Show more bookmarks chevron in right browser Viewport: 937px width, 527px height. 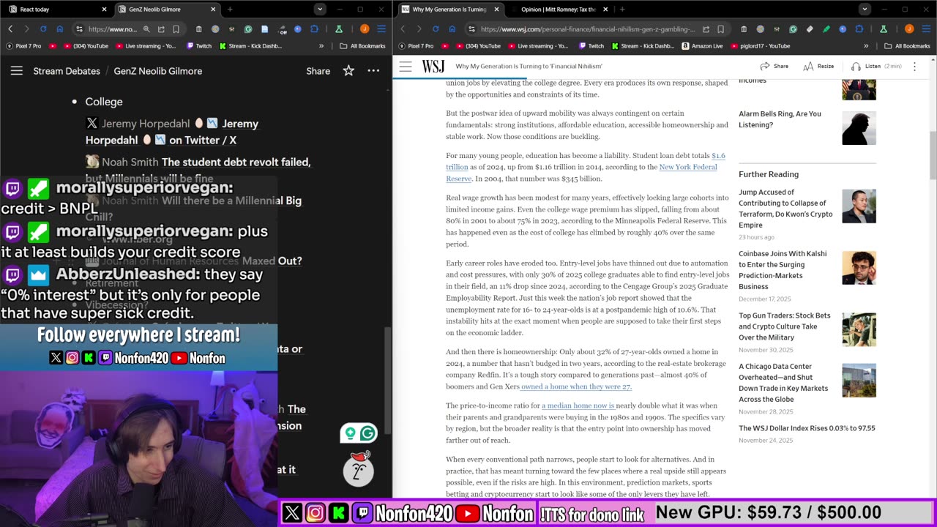pos(866,46)
